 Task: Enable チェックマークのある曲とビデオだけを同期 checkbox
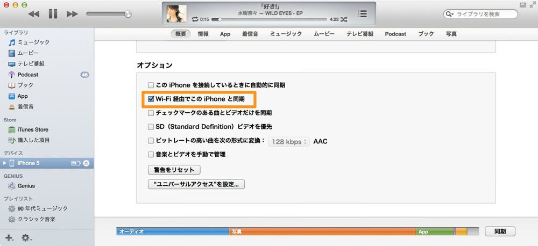click(x=151, y=113)
